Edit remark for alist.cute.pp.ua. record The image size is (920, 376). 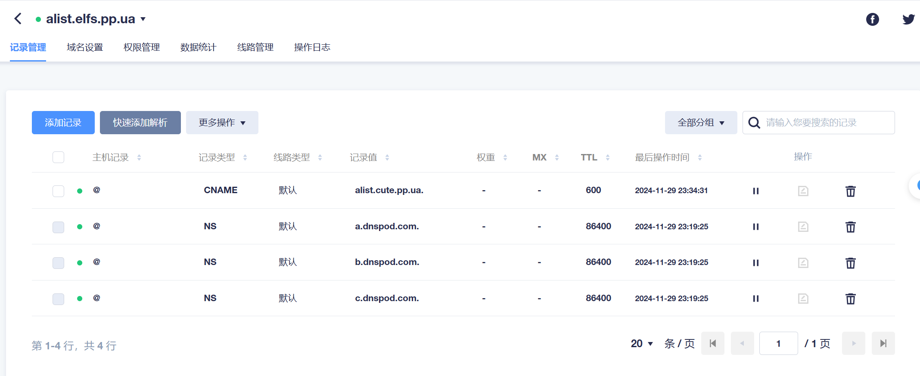pos(803,191)
